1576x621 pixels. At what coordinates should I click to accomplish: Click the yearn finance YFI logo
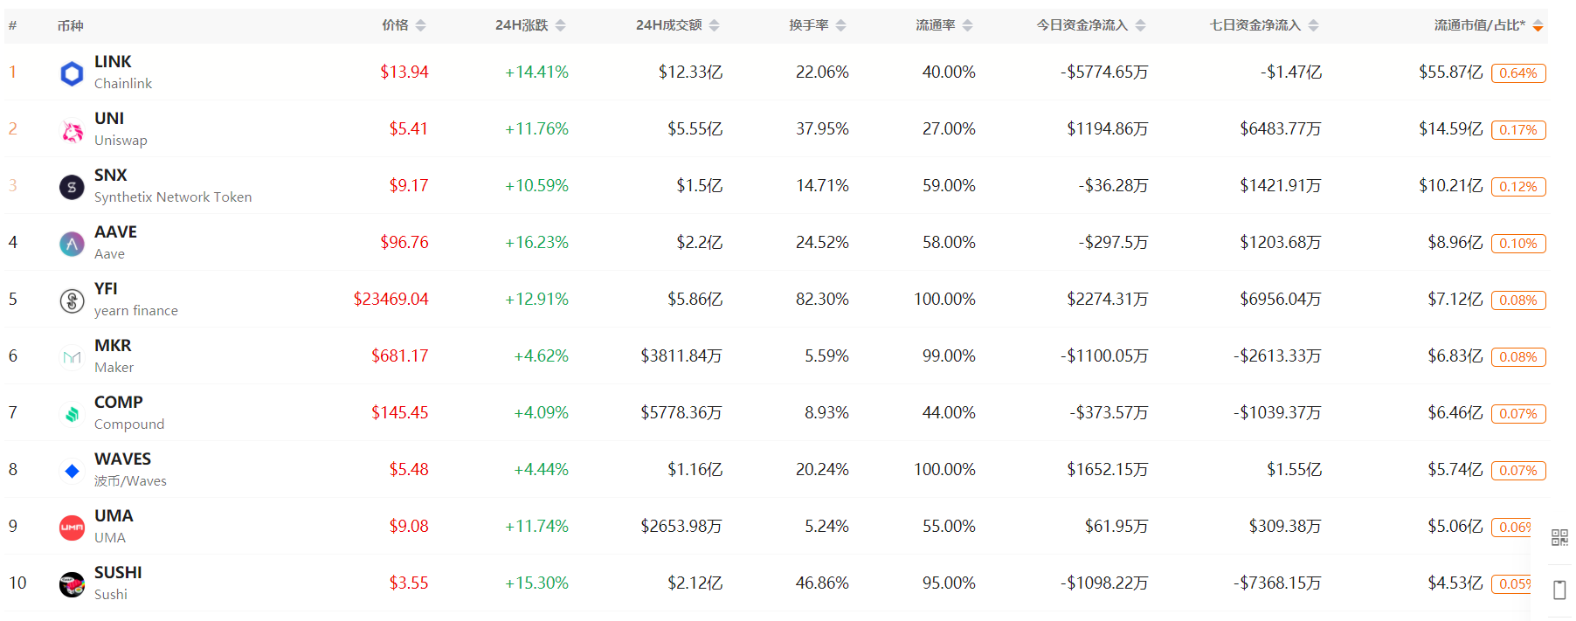coord(72,300)
